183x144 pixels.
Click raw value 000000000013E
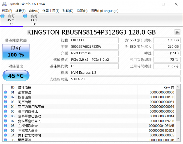click(162, 97)
